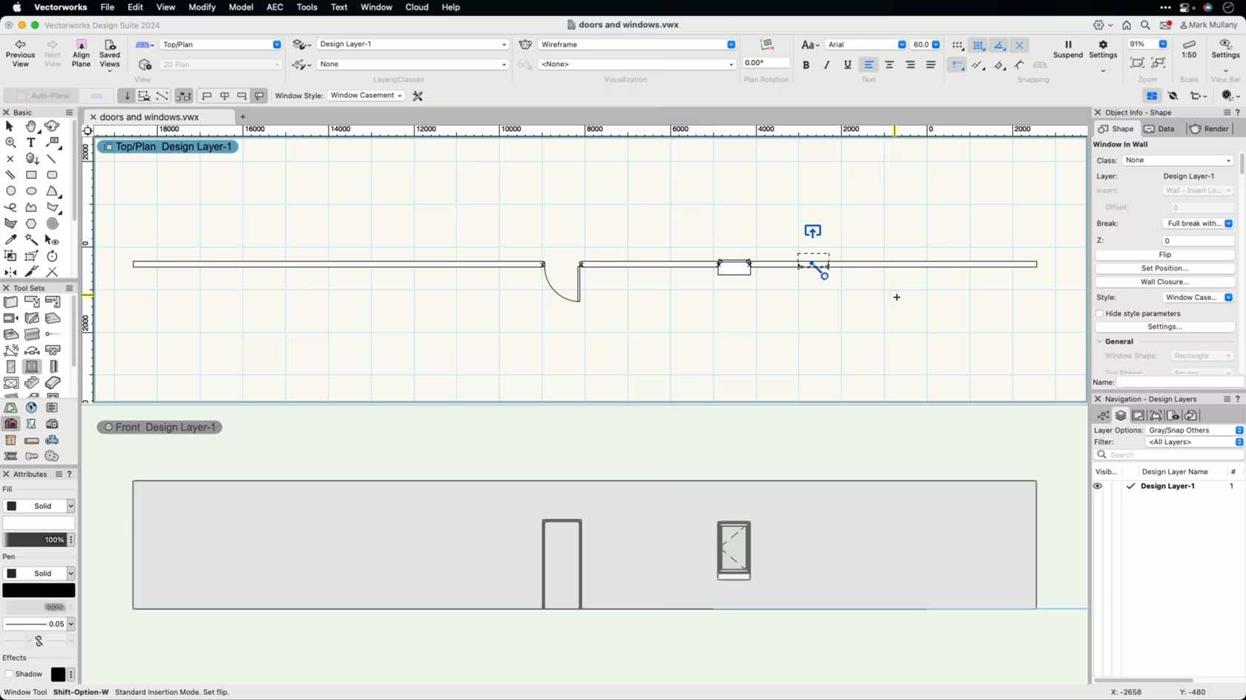Image resolution: width=1246 pixels, height=700 pixels.
Task: Open the Top/Plan view dropdown
Action: tap(221, 44)
